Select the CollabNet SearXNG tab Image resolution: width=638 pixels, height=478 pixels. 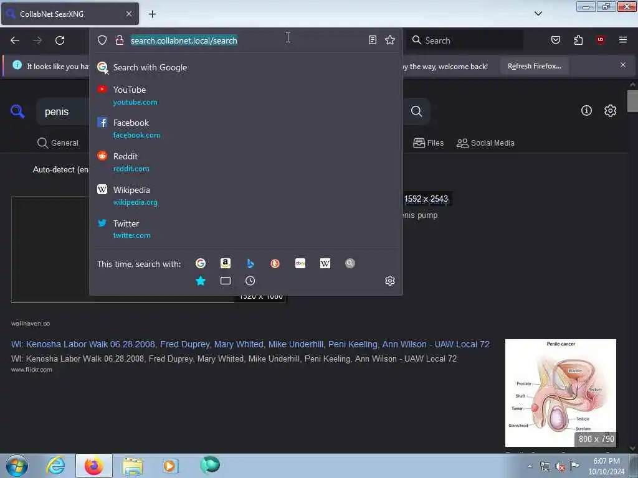(x=70, y=14)
